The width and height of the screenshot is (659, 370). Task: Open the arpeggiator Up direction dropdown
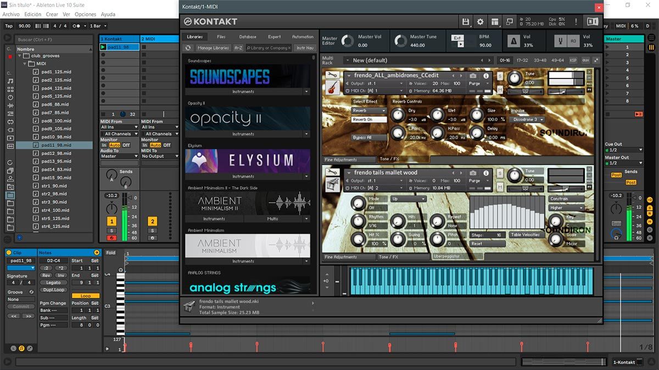coord(408,199)
